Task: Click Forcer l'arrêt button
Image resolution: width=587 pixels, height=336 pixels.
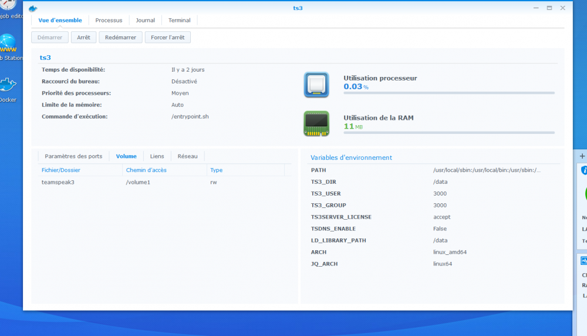Action: tap(168, 38)
